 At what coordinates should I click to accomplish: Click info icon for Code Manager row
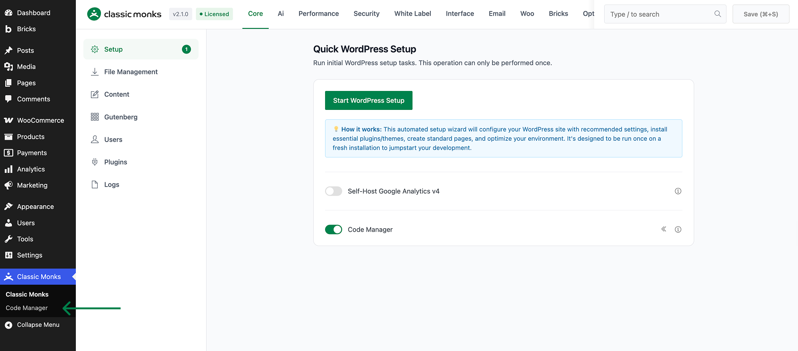click(x=678, y=230)
